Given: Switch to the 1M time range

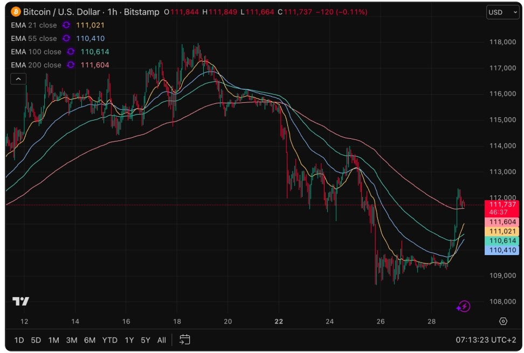Looking at the screenshot, I should tap(53, 340).
